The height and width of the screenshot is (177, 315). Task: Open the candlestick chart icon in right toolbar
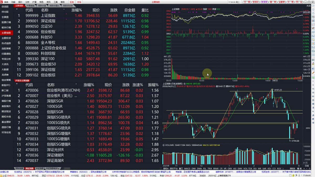pos(313,28)
